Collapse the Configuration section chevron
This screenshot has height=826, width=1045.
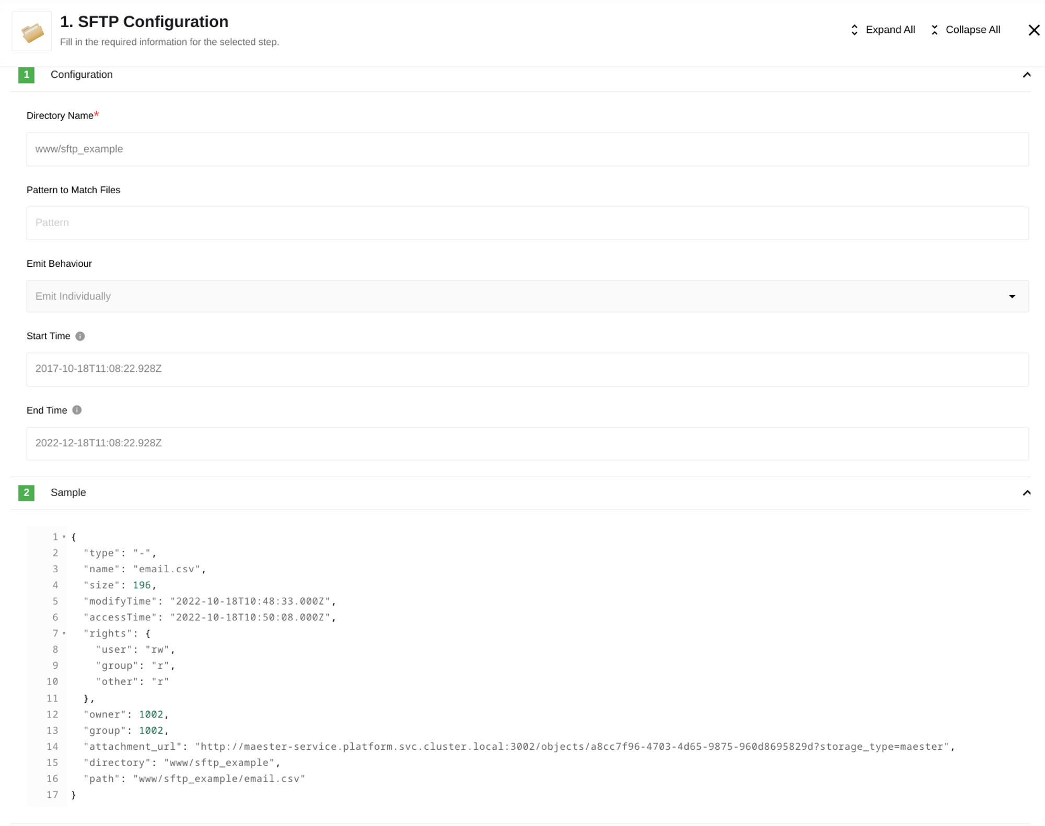[1026, 75]
